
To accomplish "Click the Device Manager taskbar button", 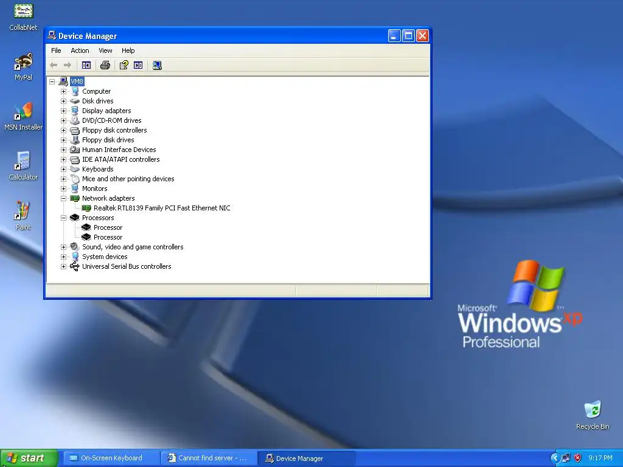I will coord(307,458).
